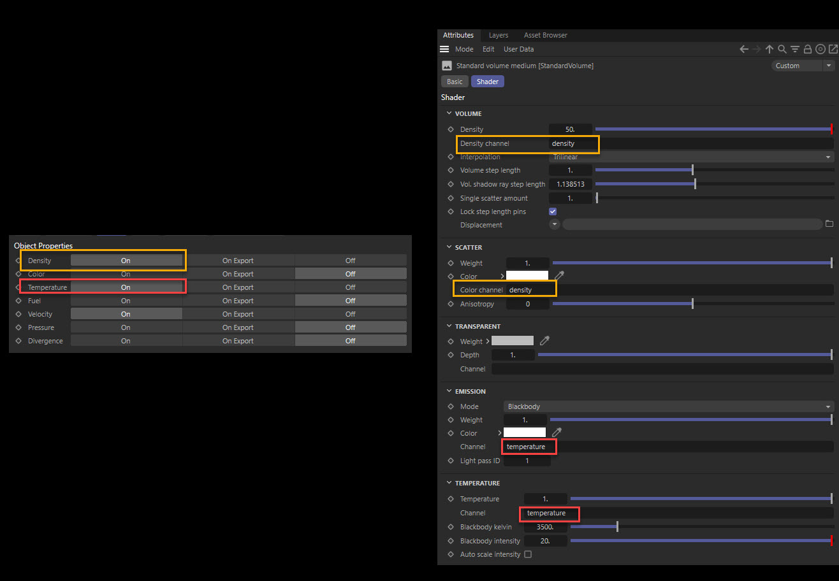Click the up arrow in Attributes header

click(x=770, y=49)
